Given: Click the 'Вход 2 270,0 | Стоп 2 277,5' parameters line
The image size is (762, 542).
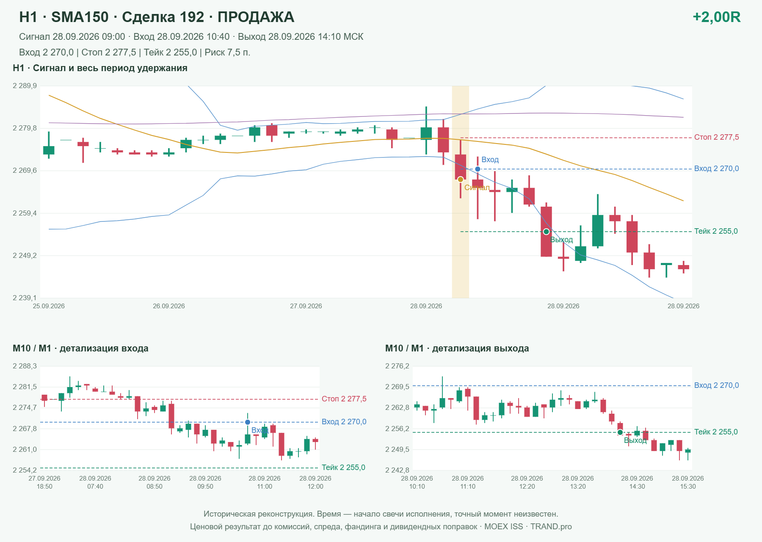Looking at the screenshot, I should tap(135, 53).
